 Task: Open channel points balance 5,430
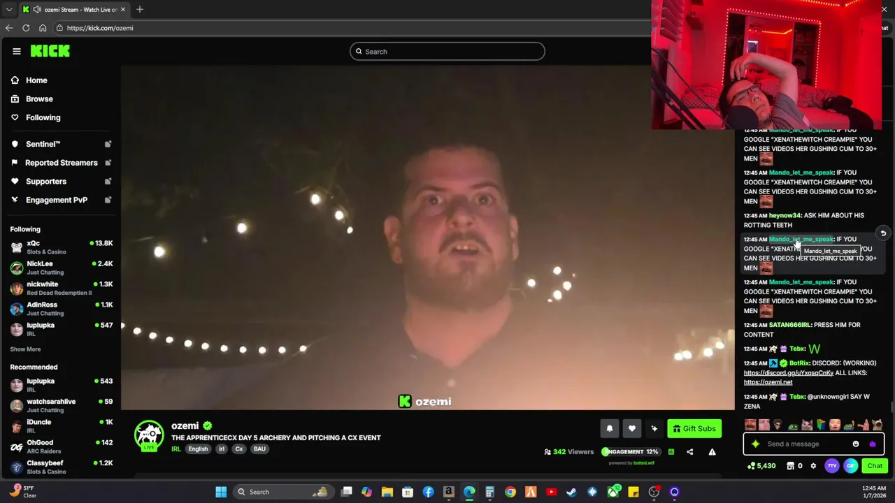[x=761, y=466]
